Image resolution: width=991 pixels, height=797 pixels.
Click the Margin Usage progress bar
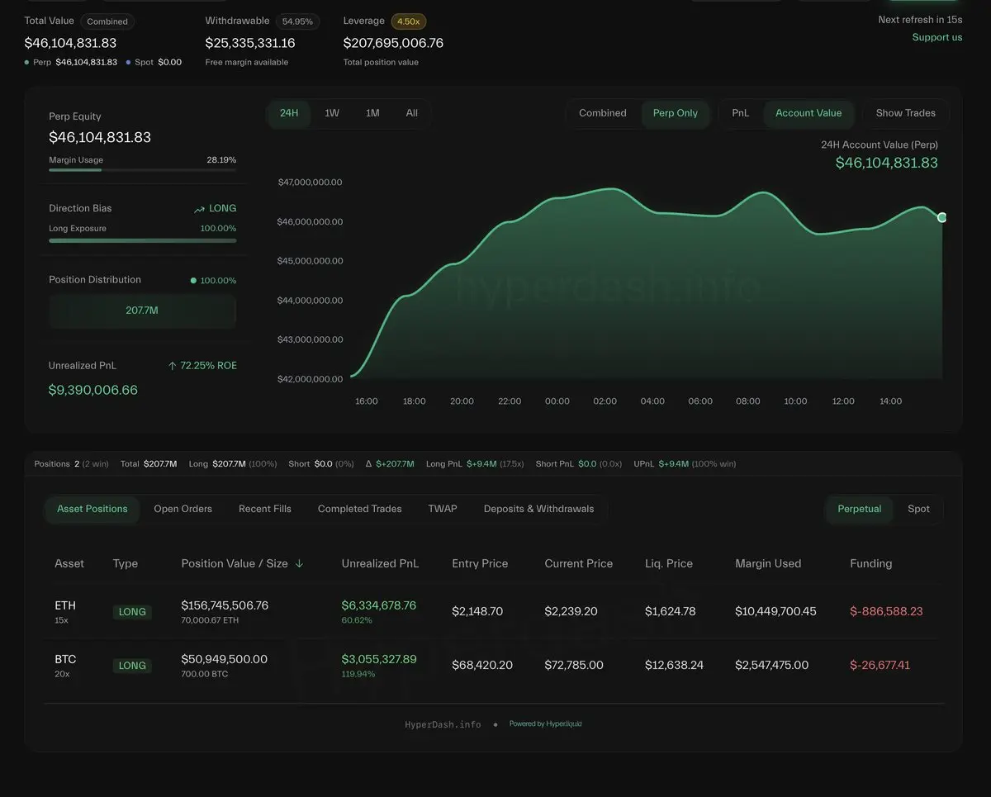coord(142,170)
